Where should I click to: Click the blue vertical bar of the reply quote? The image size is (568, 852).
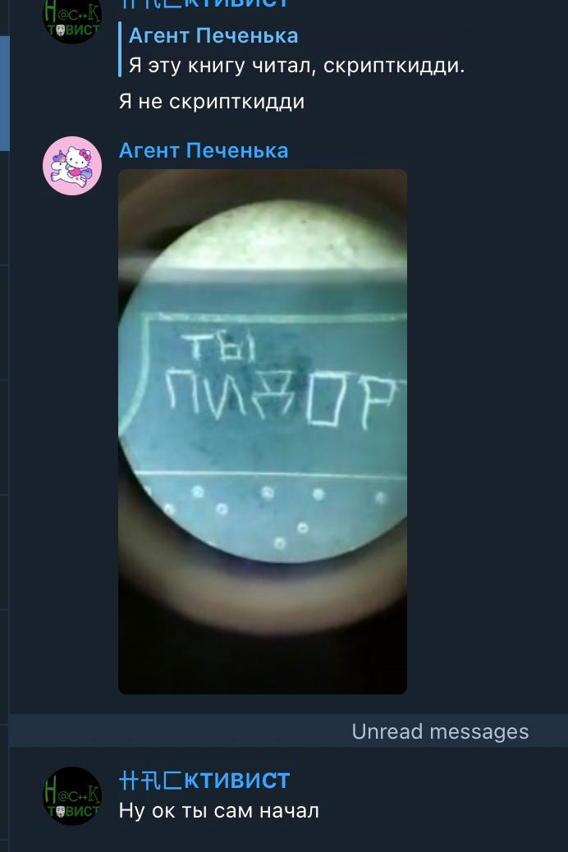coord(120,50)
